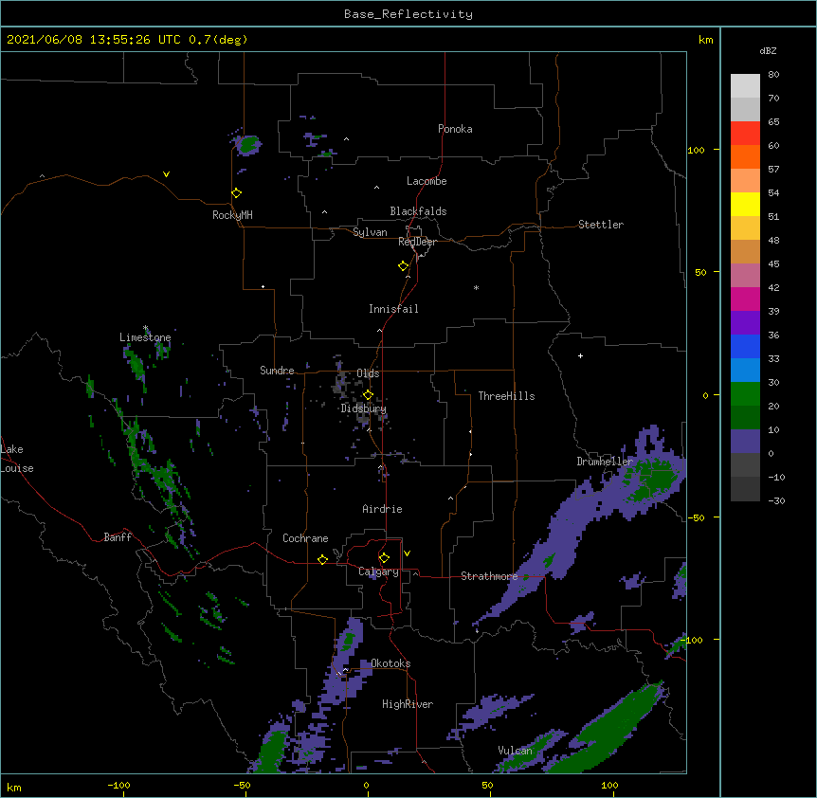Click the Ponoka city label
817x798 pixels.
click(x=455, y=129)
